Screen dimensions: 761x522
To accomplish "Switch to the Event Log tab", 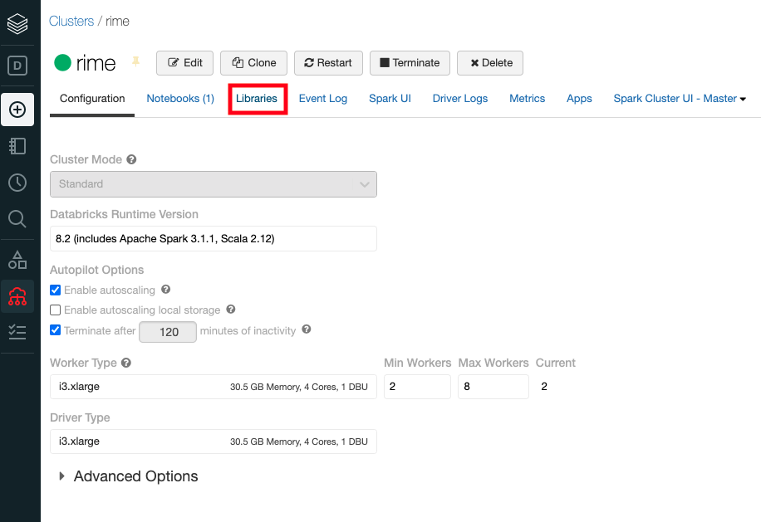I will (323, 99).
